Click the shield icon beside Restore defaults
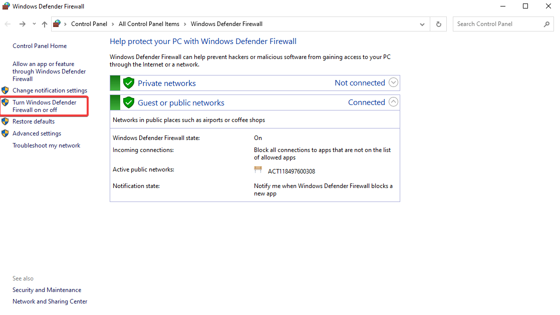The width and height of the screenshot is (560, 315). click(x=5, y=121)
